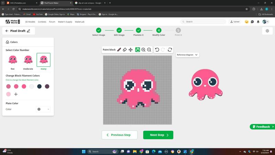
Task: Zoom out of the pixel canvas
Action: click(x=149, y=50)
